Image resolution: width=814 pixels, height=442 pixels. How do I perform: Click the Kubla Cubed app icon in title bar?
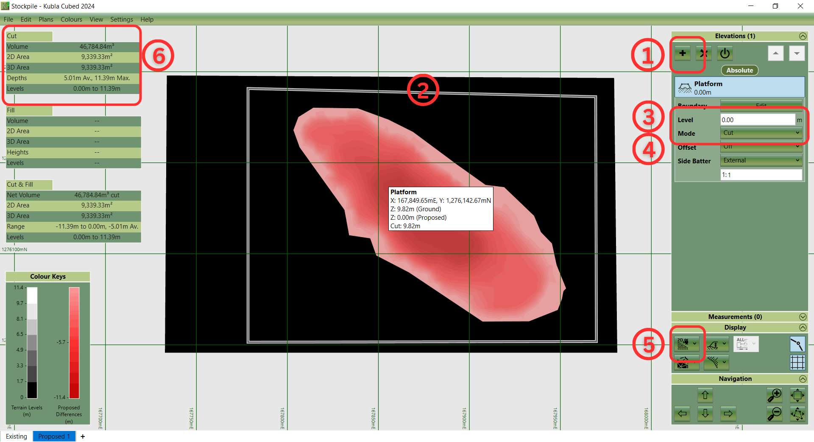(5, 6)
